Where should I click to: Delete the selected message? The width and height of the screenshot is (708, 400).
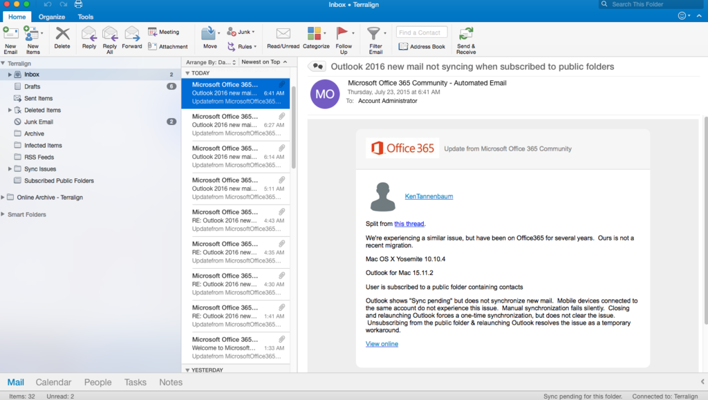62,34
